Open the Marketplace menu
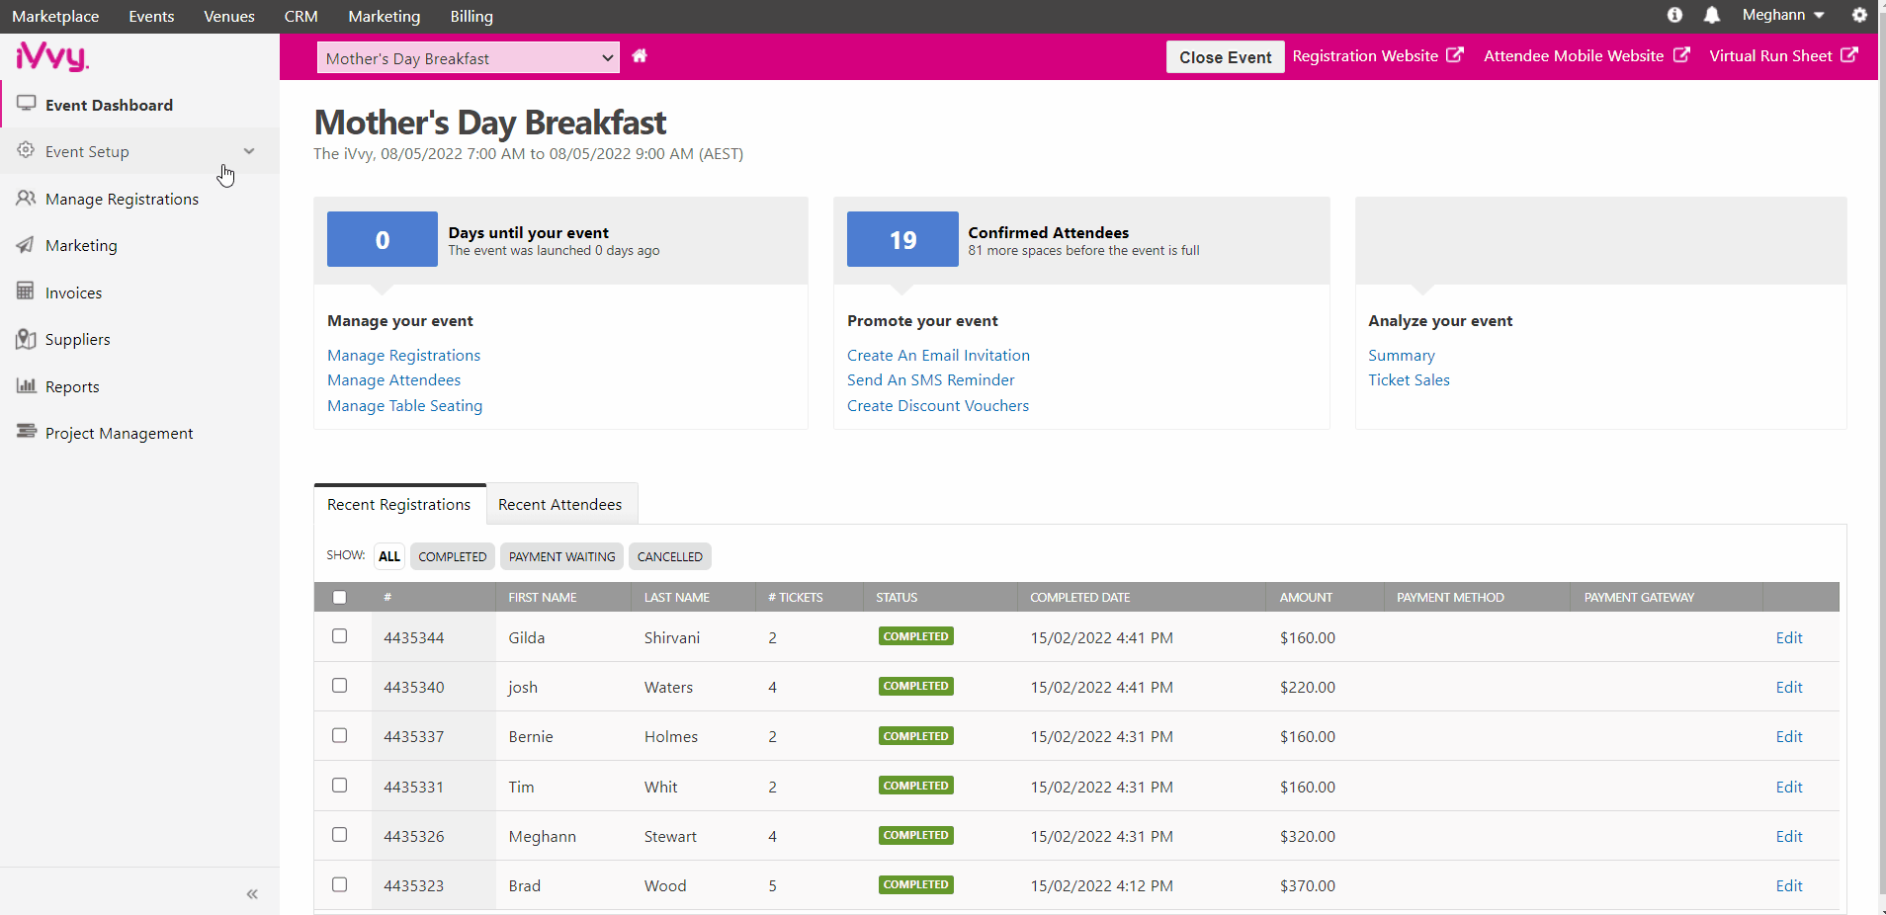1886x915 pixels. [55, 16]
